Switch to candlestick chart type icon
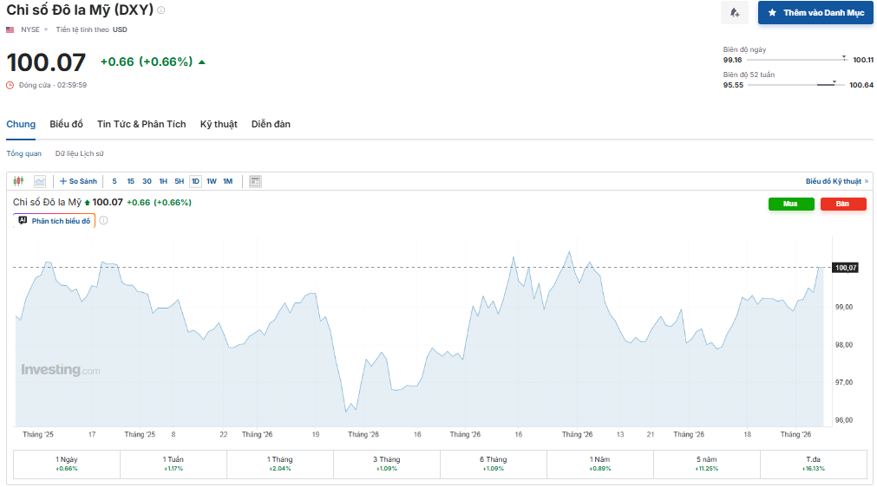The height and width of the screenshot is (487, 877). [18, 181]
